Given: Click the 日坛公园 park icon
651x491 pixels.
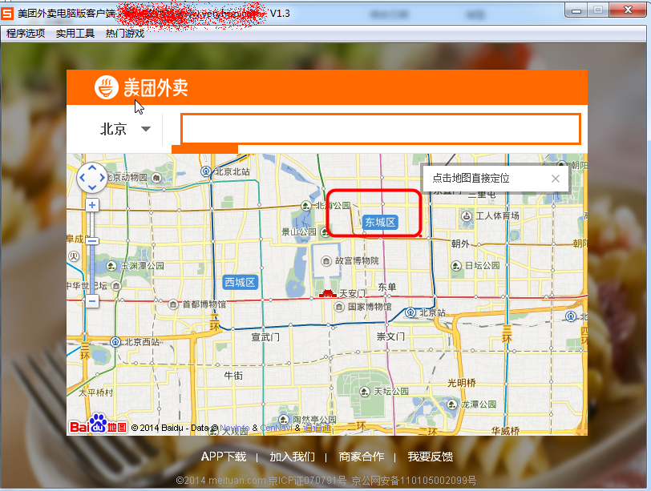Looking at the screenshot, I should click(456, 265).
